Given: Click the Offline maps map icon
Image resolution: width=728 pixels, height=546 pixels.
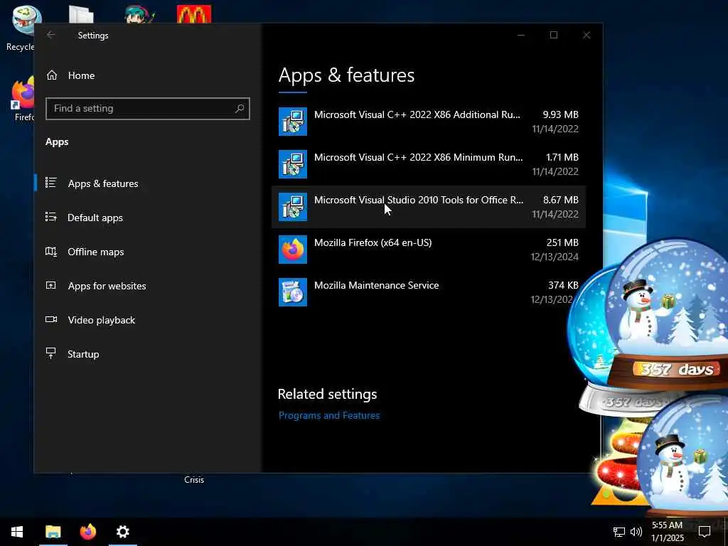Looking at the screenshot, I should click(x=51, y=251).
